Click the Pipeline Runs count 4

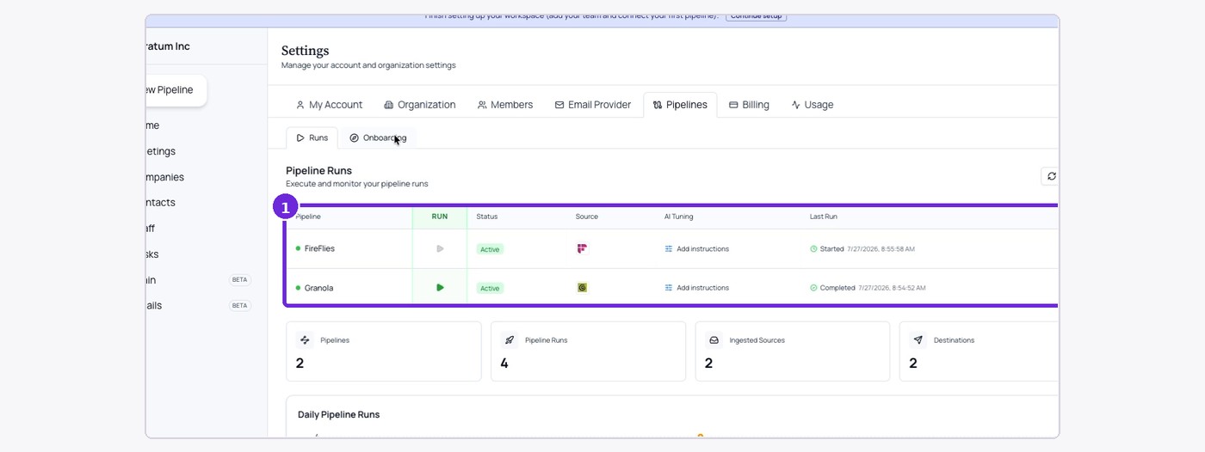click(504, 363)
